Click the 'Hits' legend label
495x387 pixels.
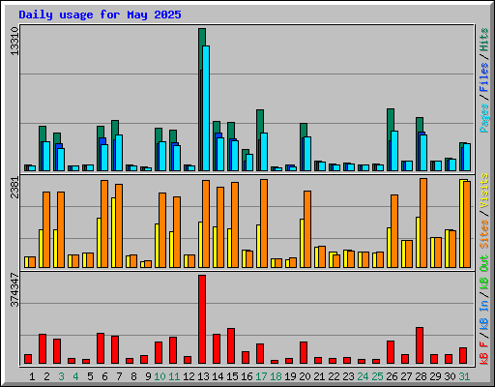[484, 40]
